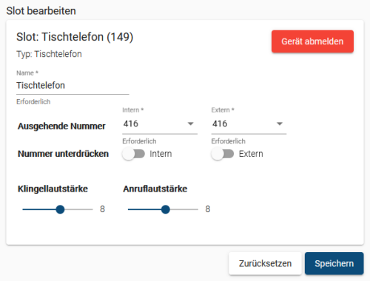Reset form using Zurücksetzen button
The image size is (370, 281).
point(265,263)
